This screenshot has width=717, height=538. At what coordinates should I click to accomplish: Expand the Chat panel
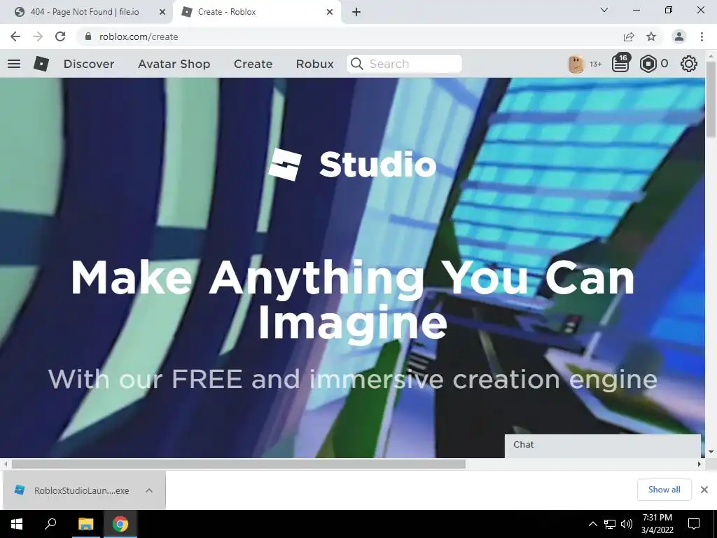coord(603,445)
